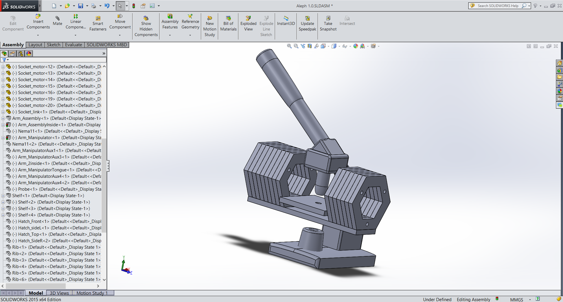Expand the Reference Geometry dropdown arrow
This screenshot has width=563, height=302.
(190, 35)
